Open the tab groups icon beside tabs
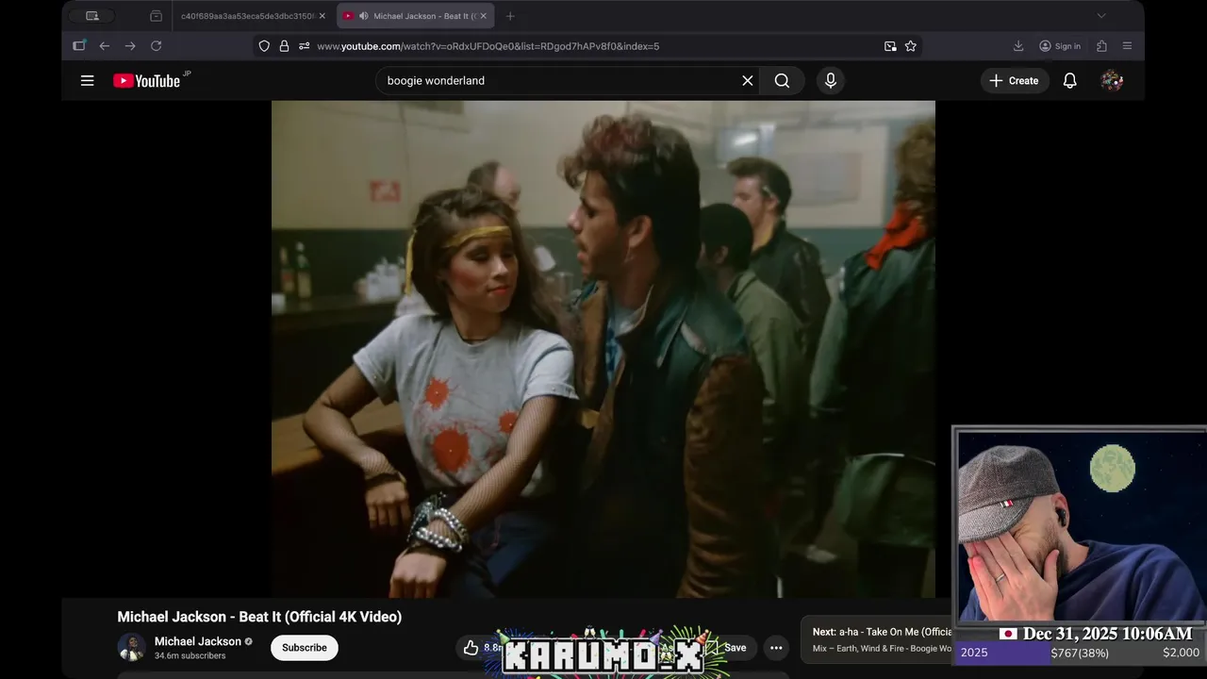This screenshot has height=679, width=1207. click(x=156, y=16)
